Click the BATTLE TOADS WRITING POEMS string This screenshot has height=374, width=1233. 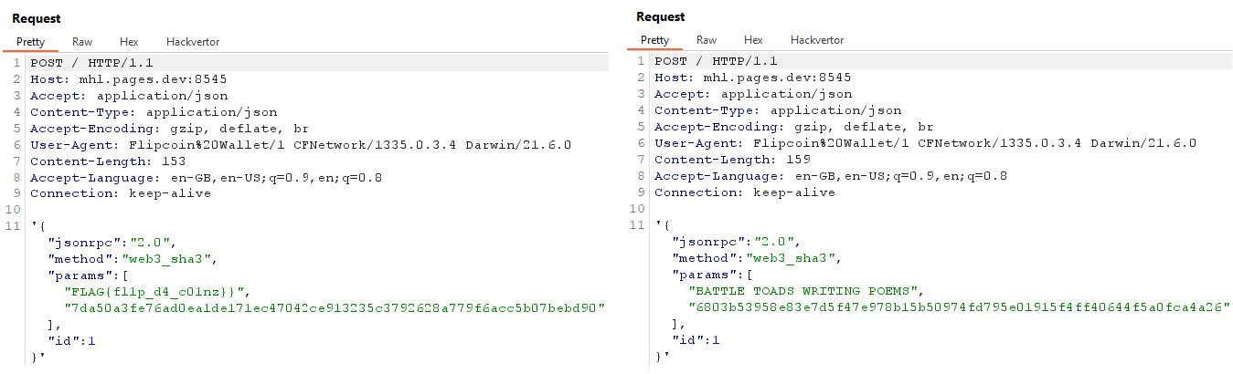(x=803, y=291)
